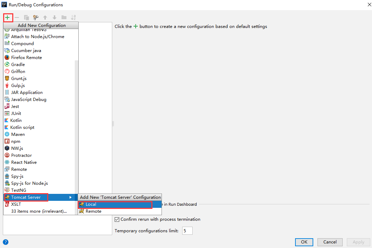Click the Move Up arrow icon
Image resolution: width=372 pixels, height=248 pixels.
point(45,17)
